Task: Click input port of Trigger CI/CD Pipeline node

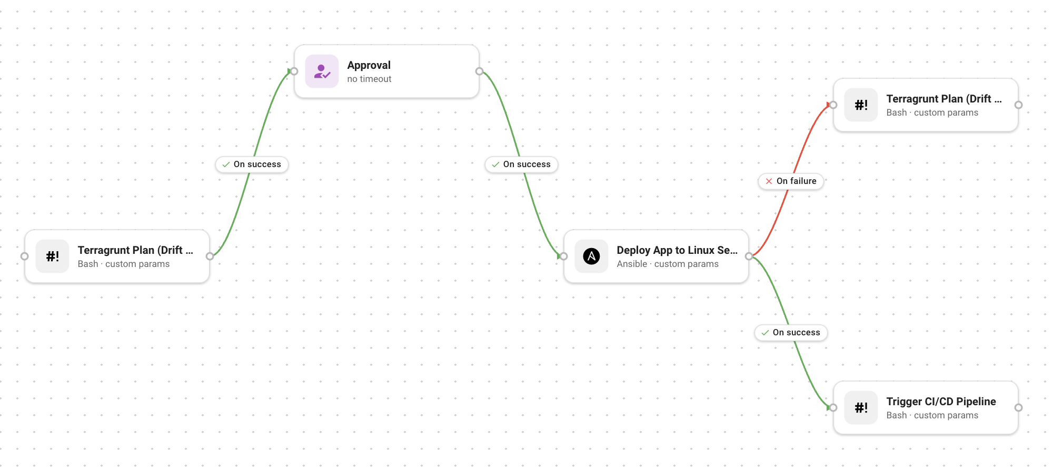Action: pyautogui.click(x=833, y=408)
